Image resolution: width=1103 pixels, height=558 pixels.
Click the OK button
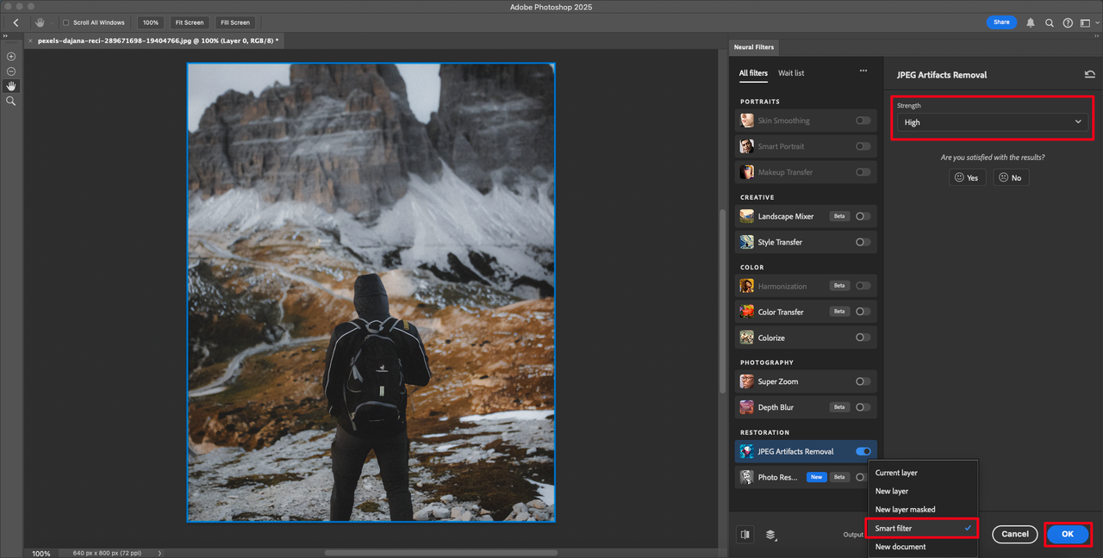click(x=1067, y=534)
